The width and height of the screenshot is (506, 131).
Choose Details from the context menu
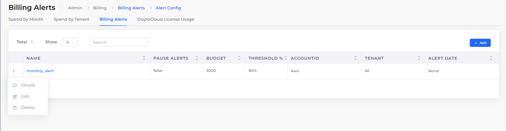pyautogui.click(x=28, y=85)
